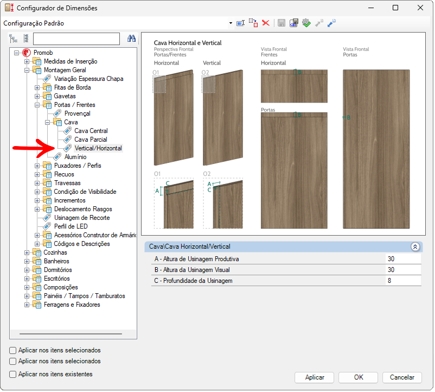The image size is (435, 392).
Task: Click the gear with green checkmark icon
Action: tap(306, 23)
